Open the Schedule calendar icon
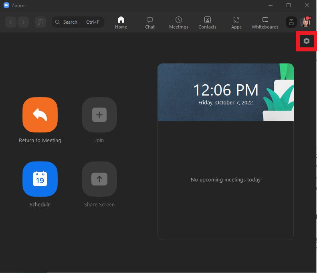Viewport: 317px width, 273px height. point(40,179)
